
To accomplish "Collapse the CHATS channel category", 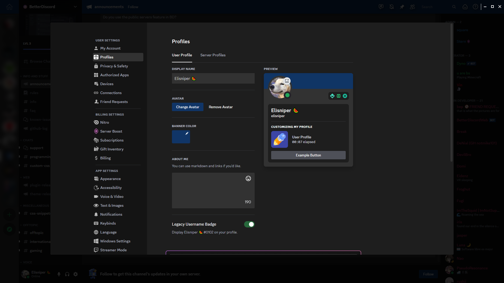I will 28,140.
